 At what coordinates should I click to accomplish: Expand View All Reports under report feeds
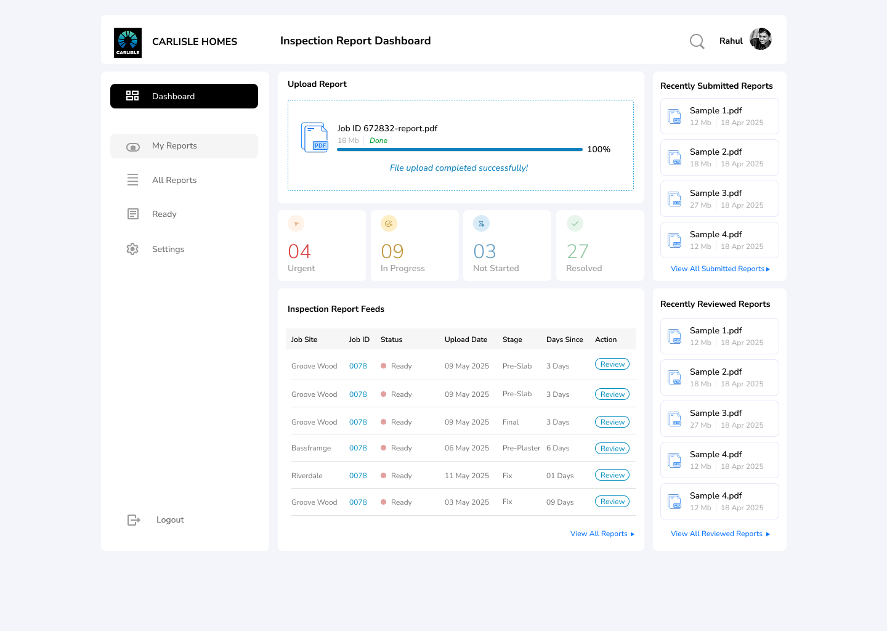click(x=602, y=534)
